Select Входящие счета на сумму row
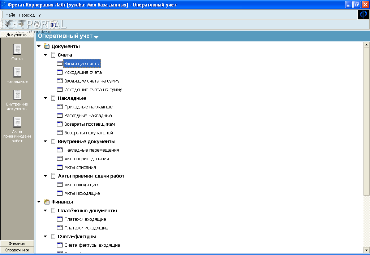The width and height of the screenshot is (370, 255). pyautogui.click(x=92, y=81)
